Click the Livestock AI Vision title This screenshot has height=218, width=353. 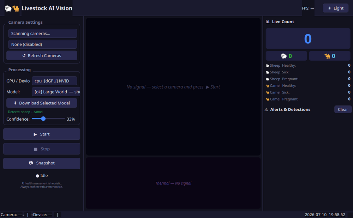(47, 8)
